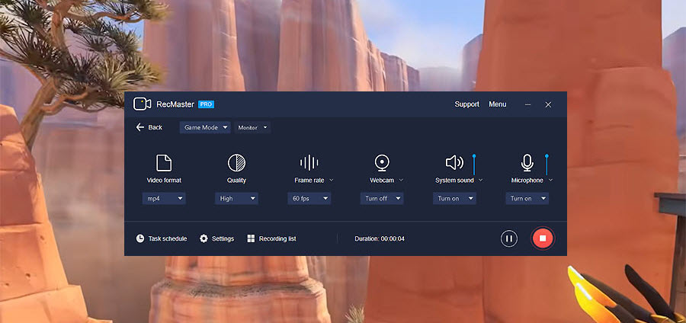Adjust the System sound volume slider

pos(474,165)
